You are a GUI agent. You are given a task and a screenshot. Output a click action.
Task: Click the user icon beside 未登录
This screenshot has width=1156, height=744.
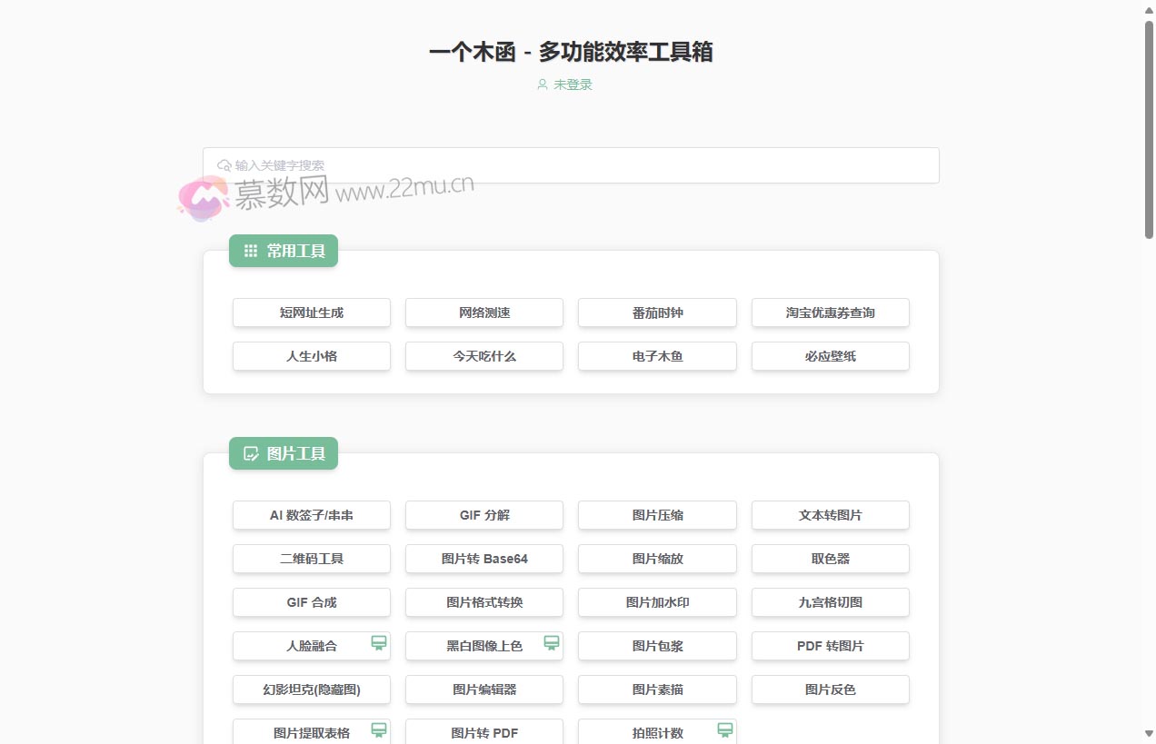point(542,84)
